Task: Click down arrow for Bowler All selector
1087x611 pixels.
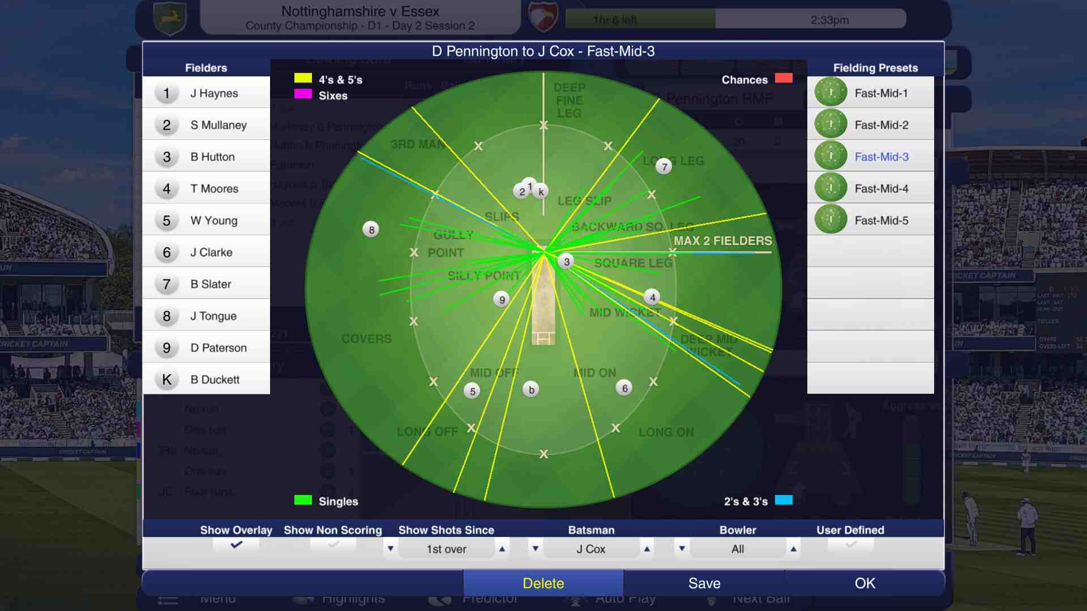Action: (682, 549)
